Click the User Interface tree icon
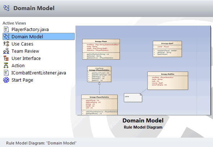Image resolution: width=213 pixels, height=147 pixels. (6, 58)
